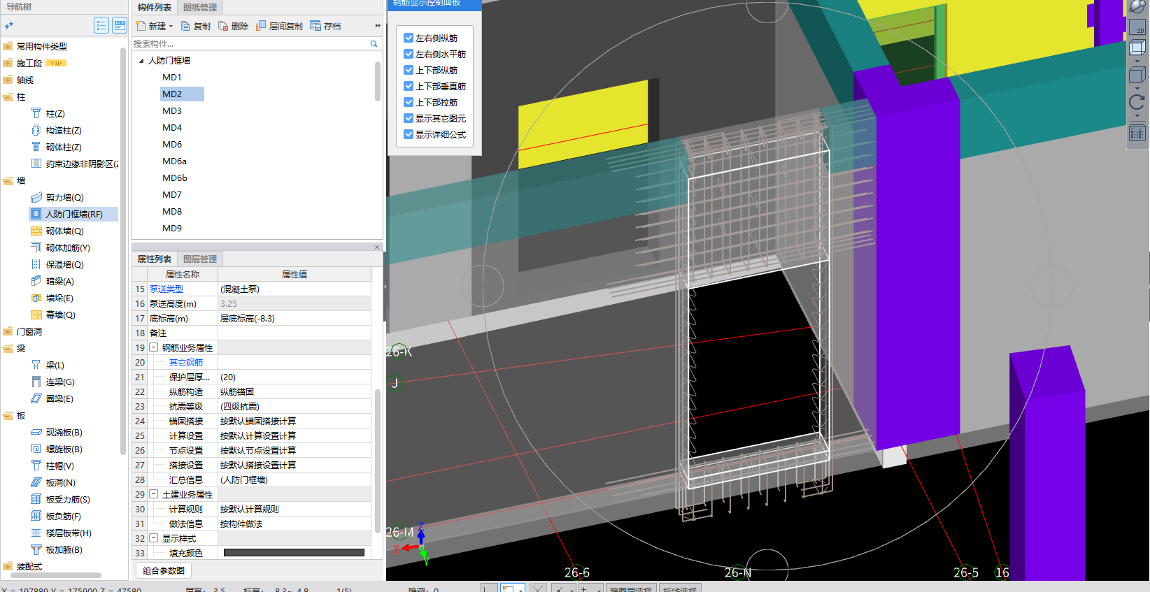
Task: Switch navigation tree to list view icon
Action: click(101, 26)
